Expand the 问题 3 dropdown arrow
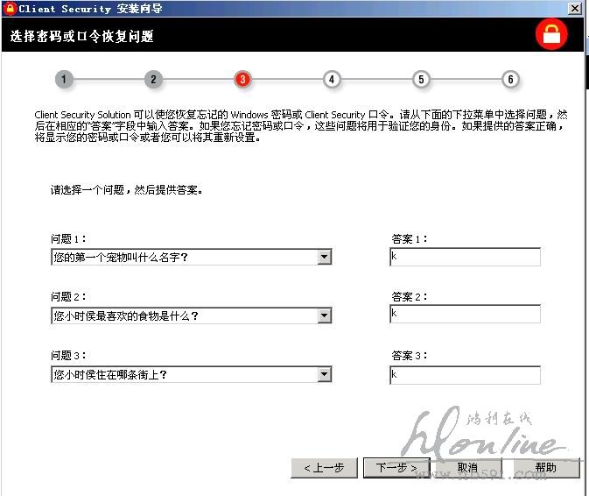The height and width of the screenshot is (496, 589). coord(324,374)
